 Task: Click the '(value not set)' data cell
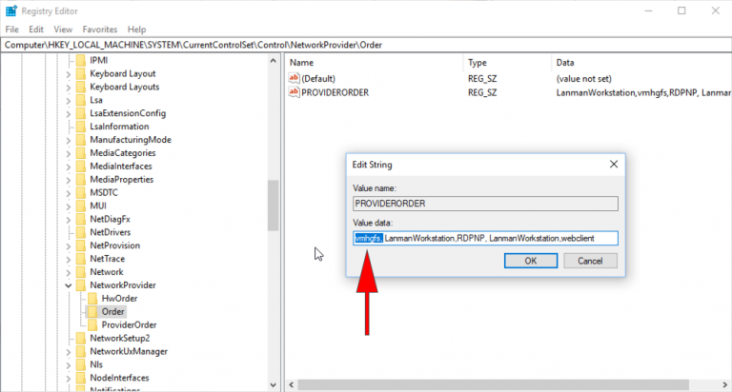click(x=583, y=78)
